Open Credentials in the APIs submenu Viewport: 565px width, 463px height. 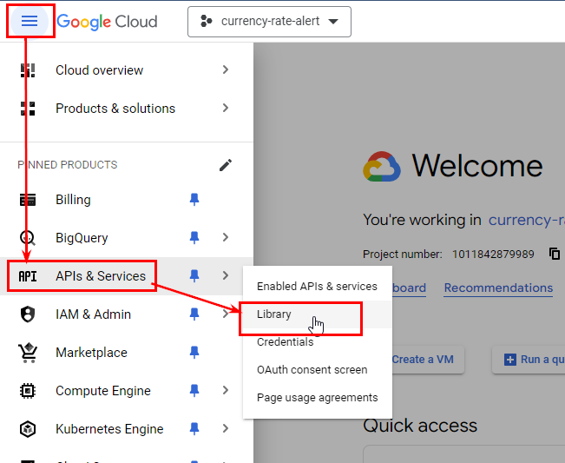pos(285,342)
